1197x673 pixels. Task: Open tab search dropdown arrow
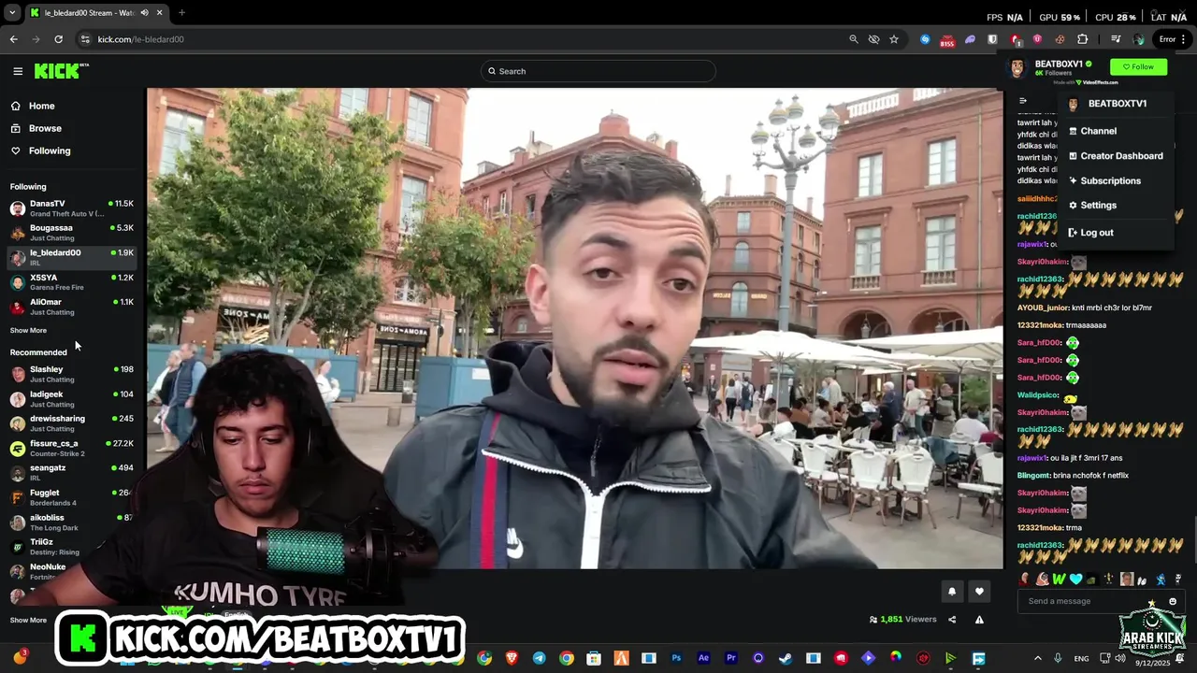(x=12, y=13)
